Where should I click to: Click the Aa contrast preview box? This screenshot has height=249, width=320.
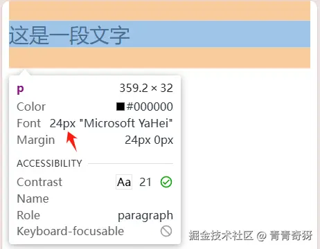click(124, 182)
